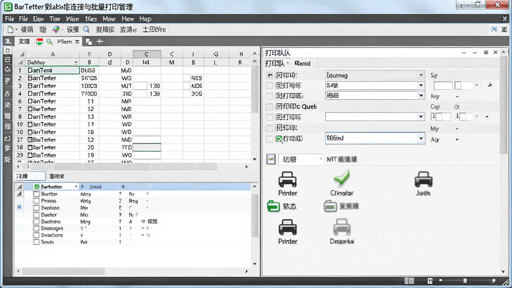Click the green checkmark Clieatar icon
Screen dimensions: 512x288
pos(341,178)
